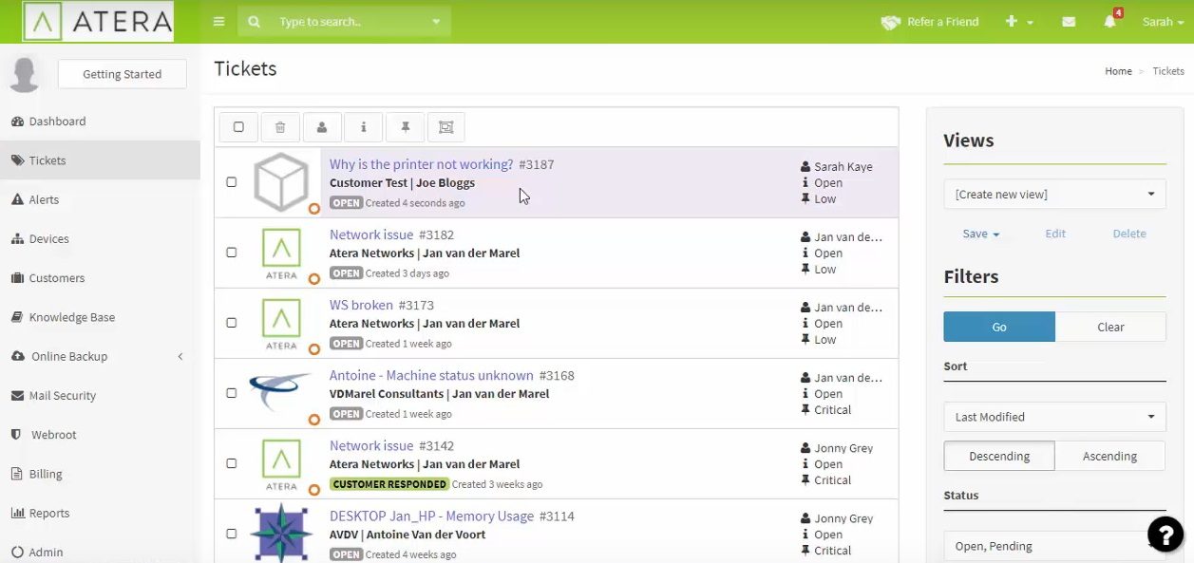The width and height of the screenshot is (1194, 563).
Task: Open the hamburger menu next to search
Action: point(218,21)
